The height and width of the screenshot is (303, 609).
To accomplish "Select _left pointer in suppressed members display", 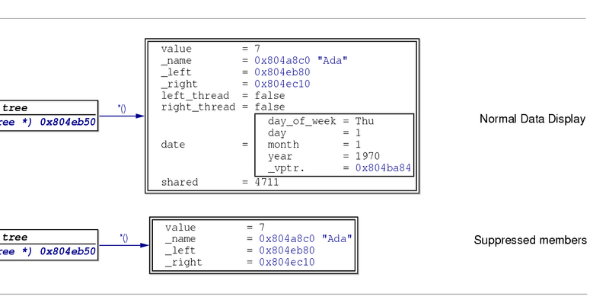I will tap(287, 250).
